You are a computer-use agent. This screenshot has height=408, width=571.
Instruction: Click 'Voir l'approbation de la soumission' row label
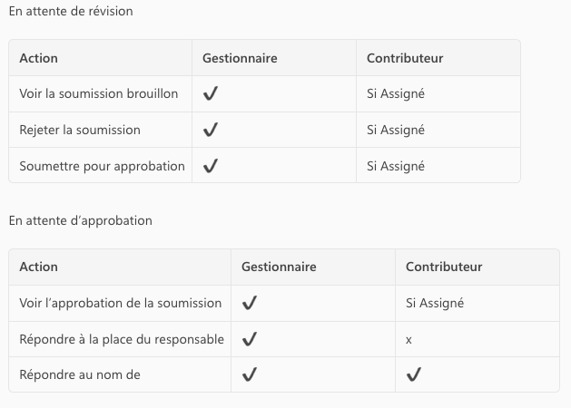(120, 303)
